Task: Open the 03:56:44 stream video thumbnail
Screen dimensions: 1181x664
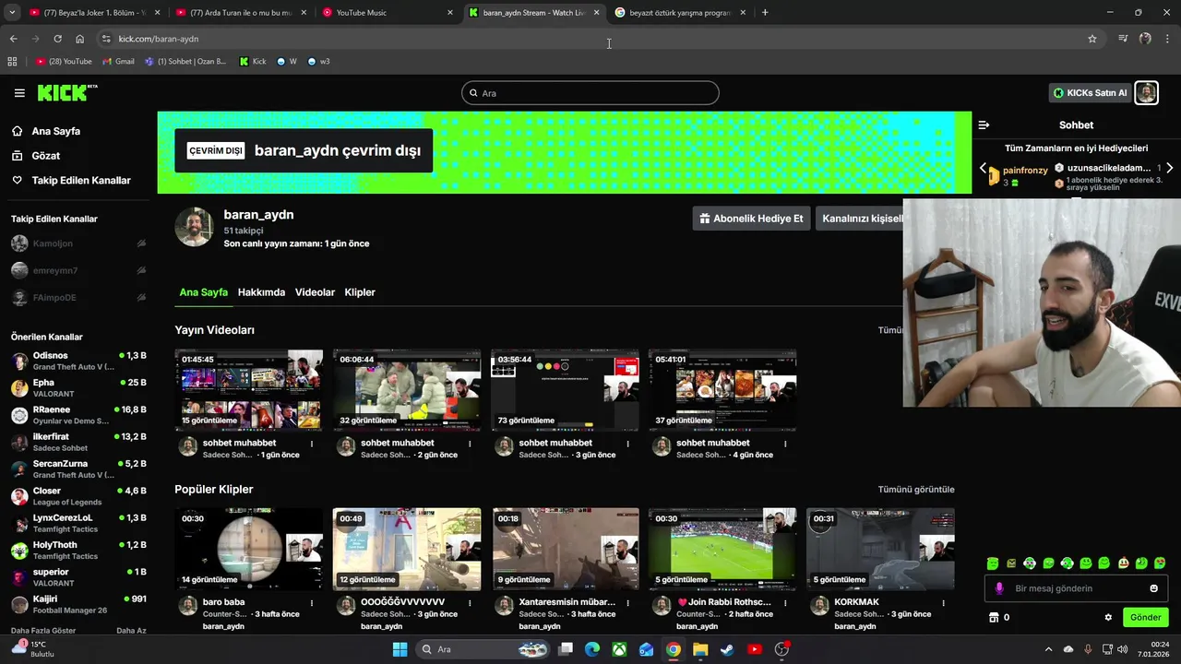Action: pos(565,389)
